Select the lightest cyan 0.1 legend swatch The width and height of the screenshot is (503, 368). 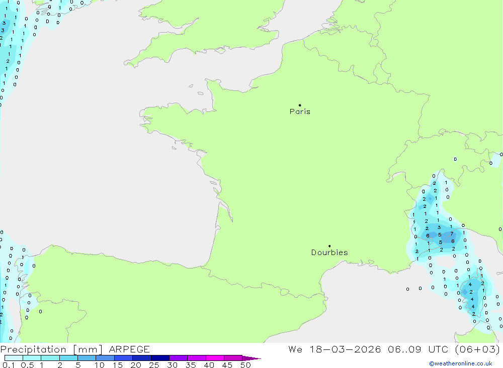click(x=14, y=358)
